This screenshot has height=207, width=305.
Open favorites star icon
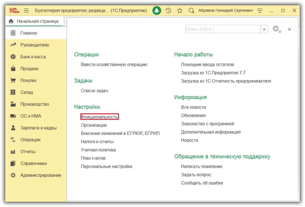click(x=180, y=11)
